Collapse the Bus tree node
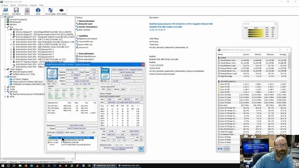Image resolution: width=299 pixels, height=168 pixels. click(5, 27)
